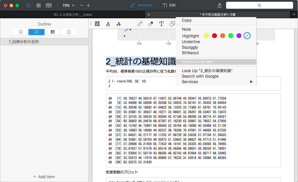Select the Underline annotation tool
Image resolution: width=298 pixels, height=182 pixels.
click(108, 24)
